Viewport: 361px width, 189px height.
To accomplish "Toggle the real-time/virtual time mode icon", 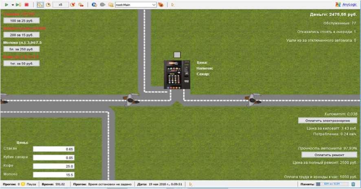I will click(x=40, y=4).
